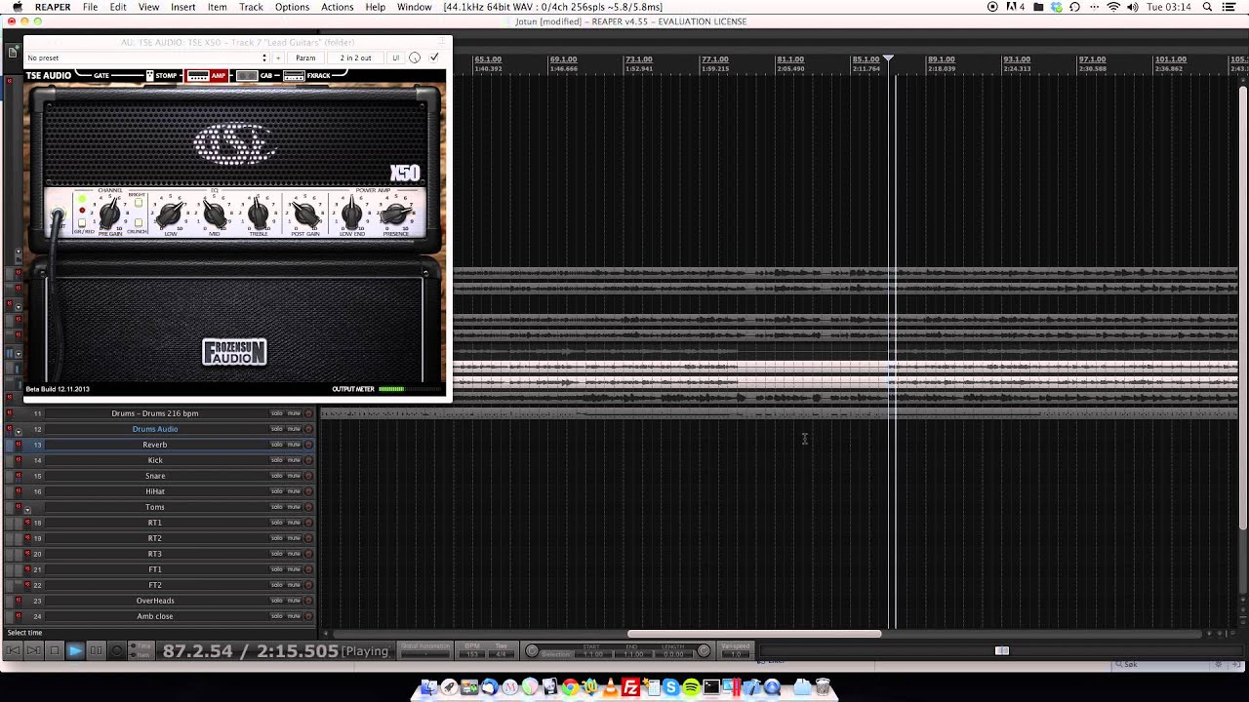Click the TREBLE knob on the amp

[x=259, y=213]
